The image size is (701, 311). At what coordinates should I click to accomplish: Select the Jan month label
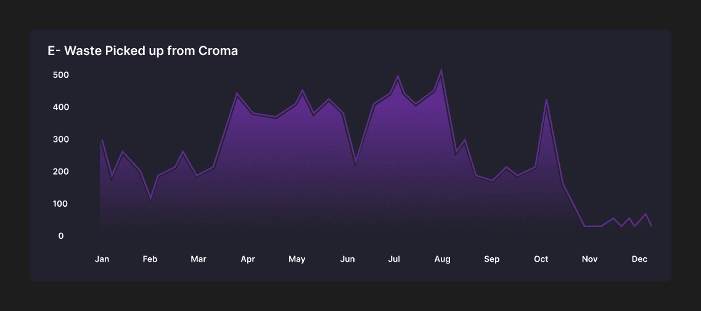coord(102,259)
